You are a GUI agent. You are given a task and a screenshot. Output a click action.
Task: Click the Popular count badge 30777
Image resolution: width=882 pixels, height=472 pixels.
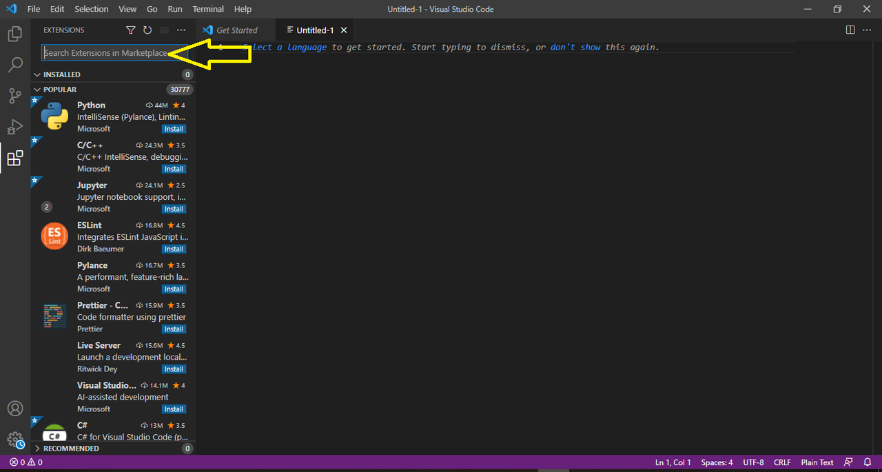pos(179,90)
